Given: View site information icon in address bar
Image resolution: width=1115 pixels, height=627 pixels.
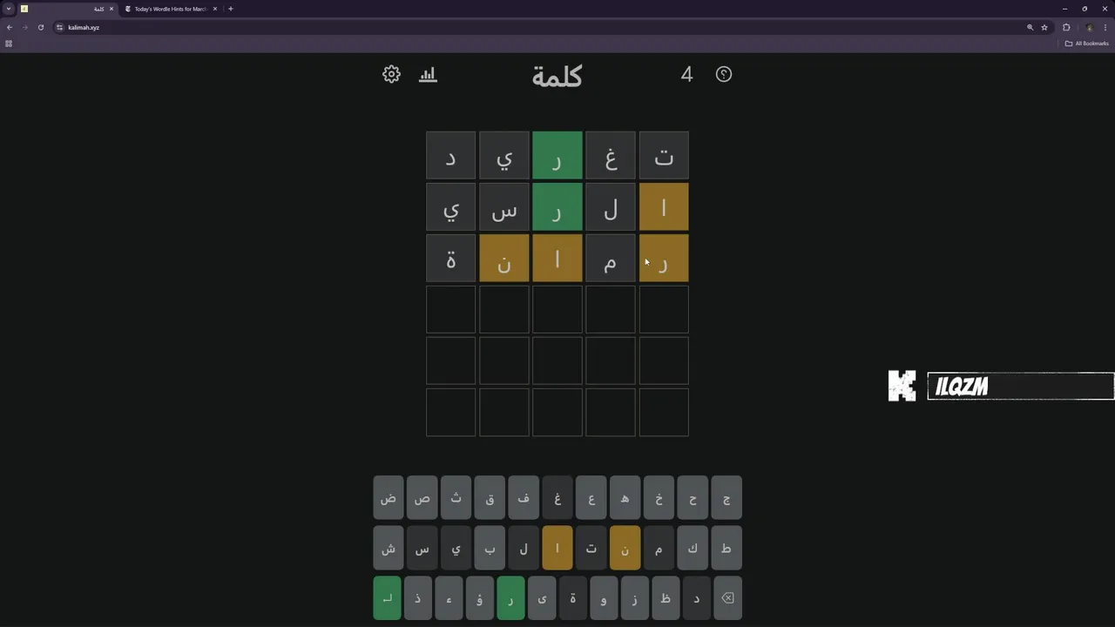Looking at the screenshot, I should (59, 27).
